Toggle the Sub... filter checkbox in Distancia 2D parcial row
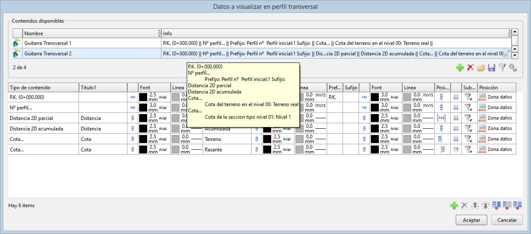The width and height of the screenshot is (531, 234). [469, 118]
